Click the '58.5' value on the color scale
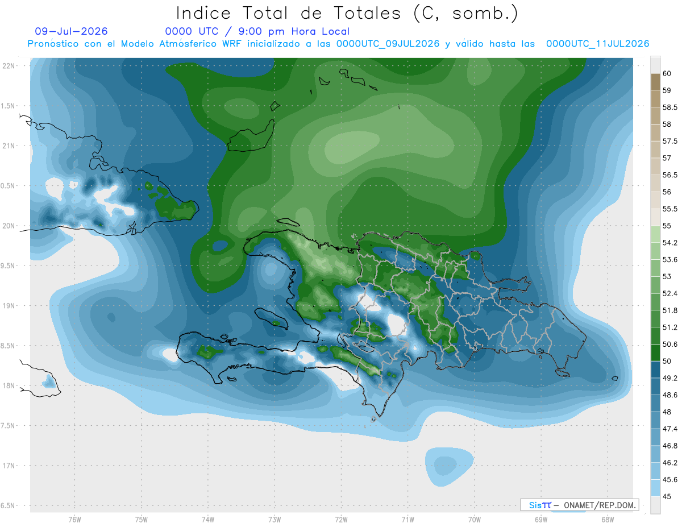Screen dimensions: 682x527 [x=670, y=107]
